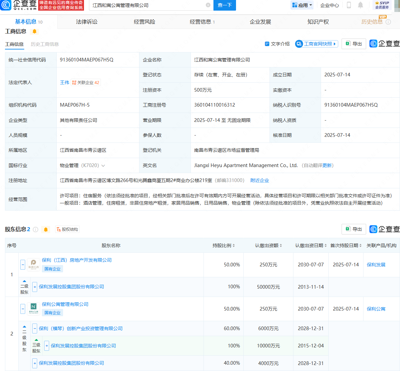Image resolution: width=400 pixels, height=371 pixels.
Task: Click 查一下 search button
Action: click(x=225, y=5)
